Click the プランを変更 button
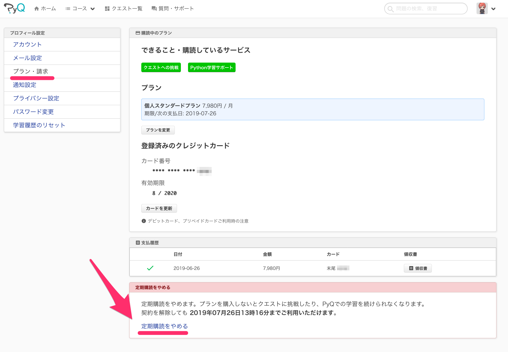The height and width of the screenshot is (352, 508). pyautogui.click(x=158, y=130)
